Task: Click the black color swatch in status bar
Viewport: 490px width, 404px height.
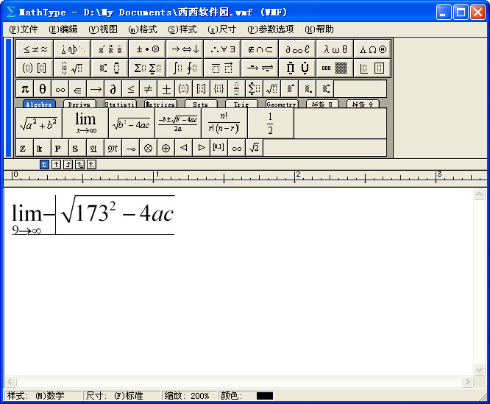Action: 265,396
